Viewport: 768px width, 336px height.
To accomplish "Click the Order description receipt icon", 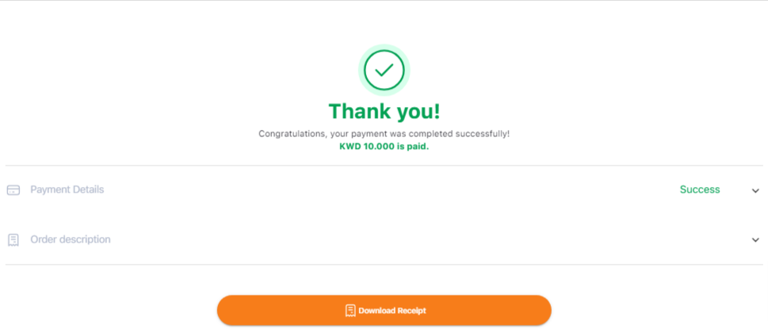I will [x=13, y=240].
